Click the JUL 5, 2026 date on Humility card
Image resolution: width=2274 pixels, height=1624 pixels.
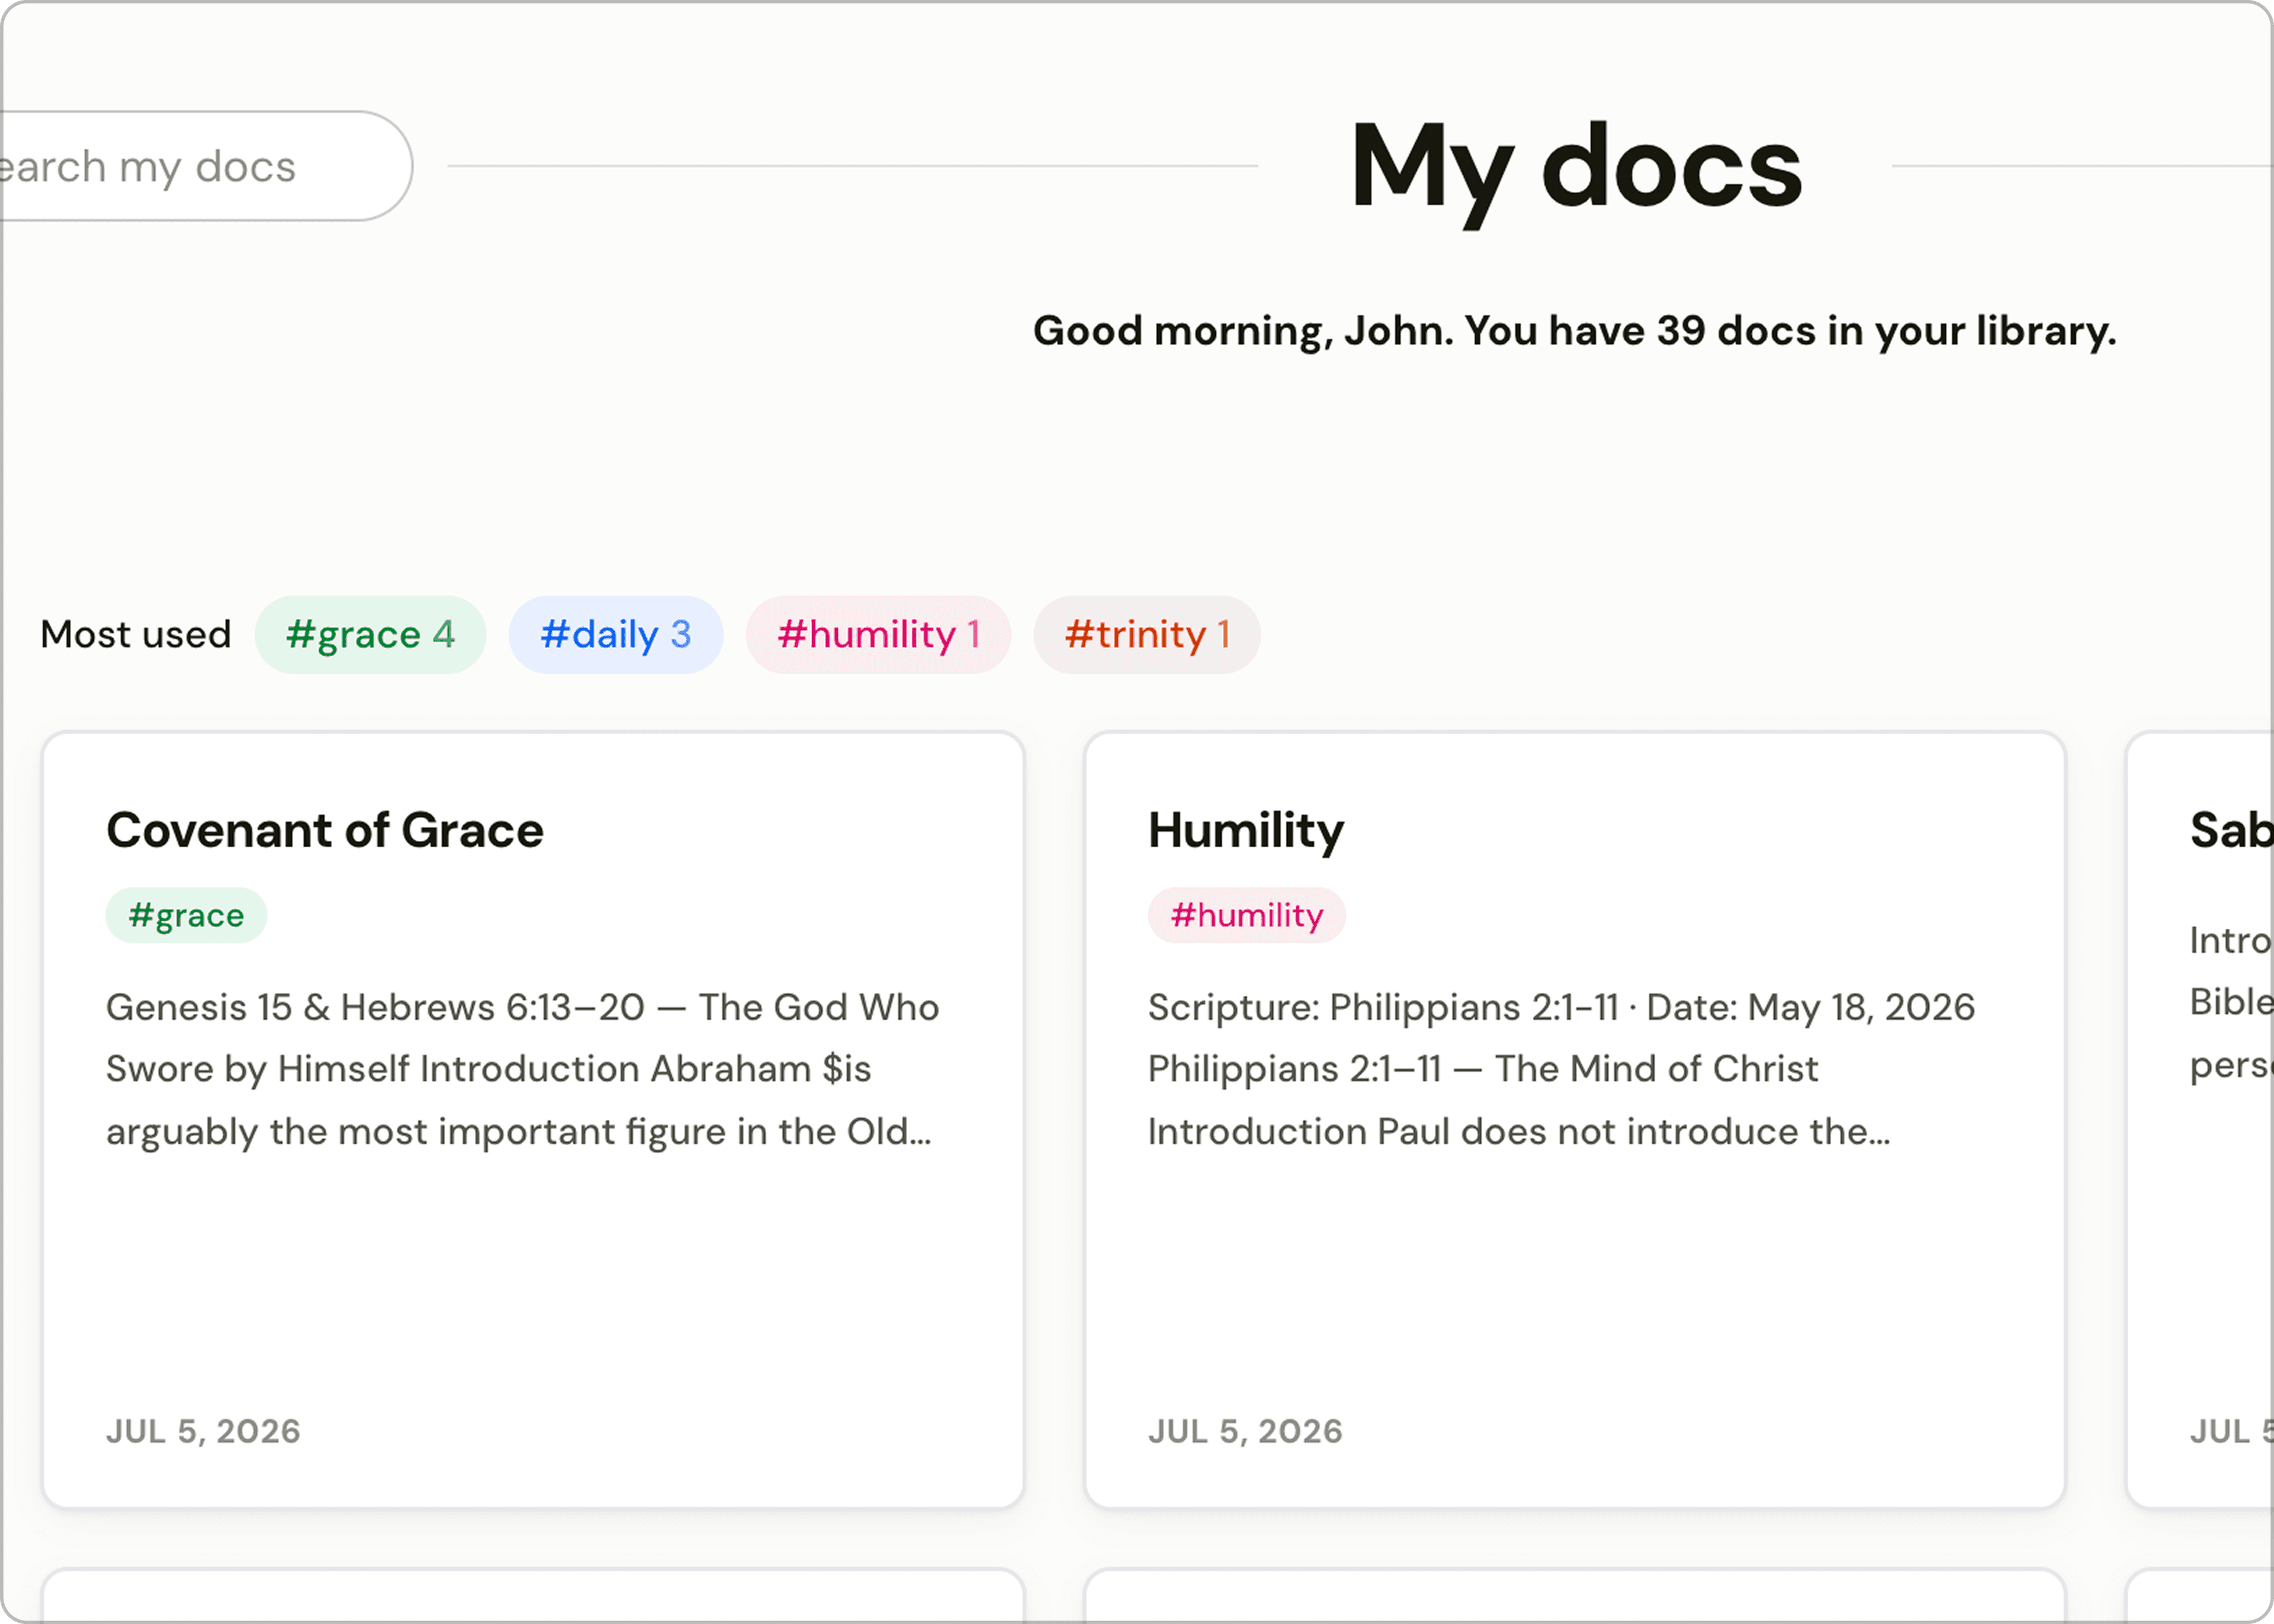tap(1245, 1431)
